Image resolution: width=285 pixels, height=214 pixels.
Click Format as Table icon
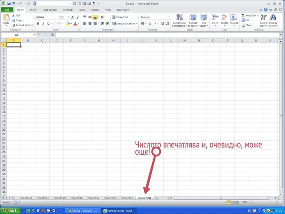coord(193,18)
